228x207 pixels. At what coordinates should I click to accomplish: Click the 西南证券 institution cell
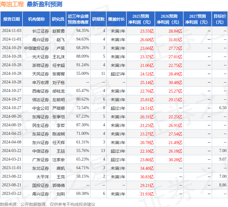pyautogui.click(x=41, y=91)
